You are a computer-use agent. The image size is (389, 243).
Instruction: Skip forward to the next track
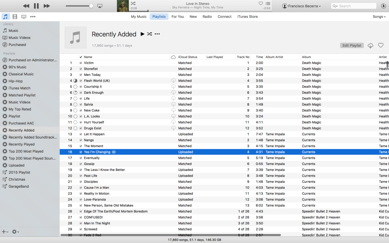47,6
